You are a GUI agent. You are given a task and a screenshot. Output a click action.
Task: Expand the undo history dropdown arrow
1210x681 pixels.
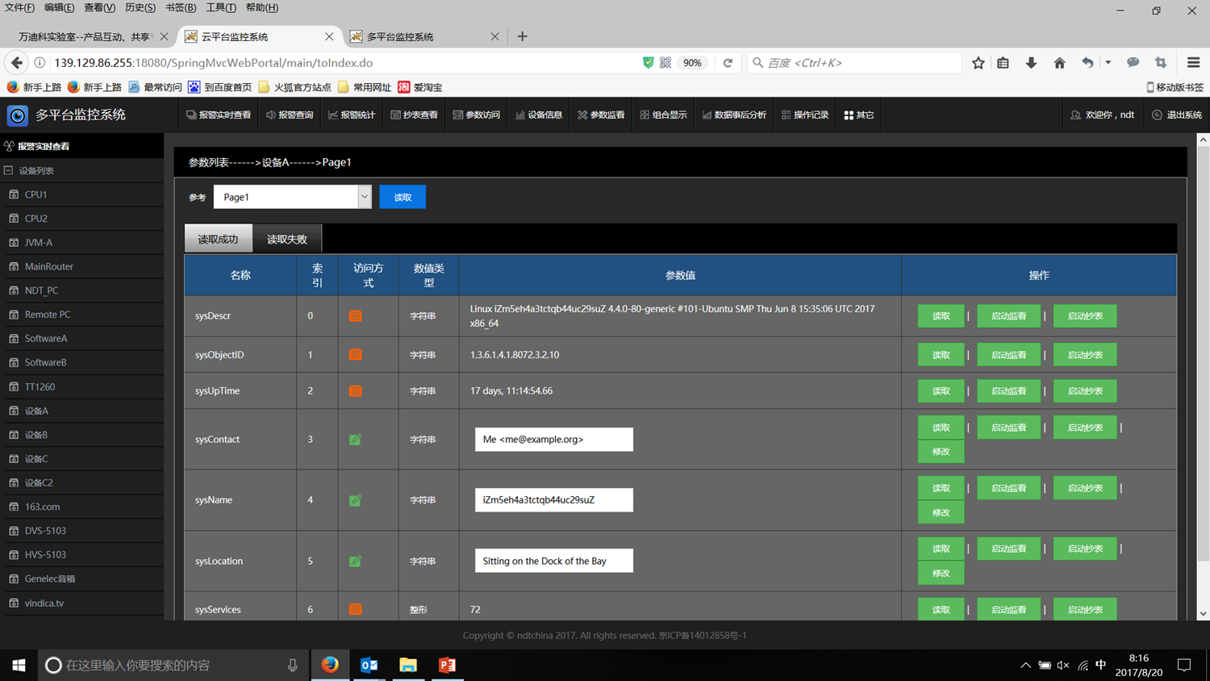coord(1108,63)
